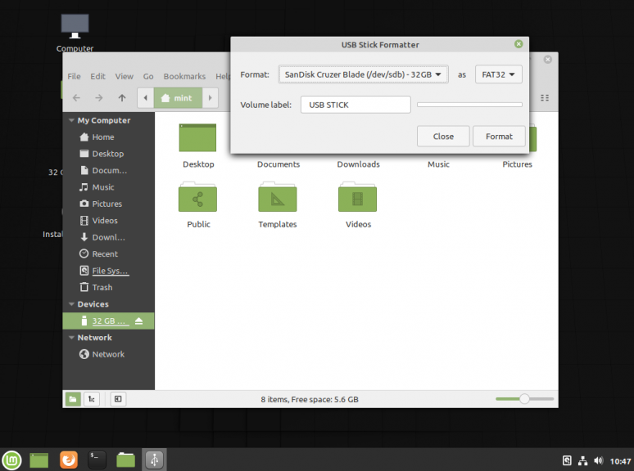Open the Linux Mint start menu
The width and height of the screenshot is (634, 471).
pyautogui.click(x=11, y=460)
